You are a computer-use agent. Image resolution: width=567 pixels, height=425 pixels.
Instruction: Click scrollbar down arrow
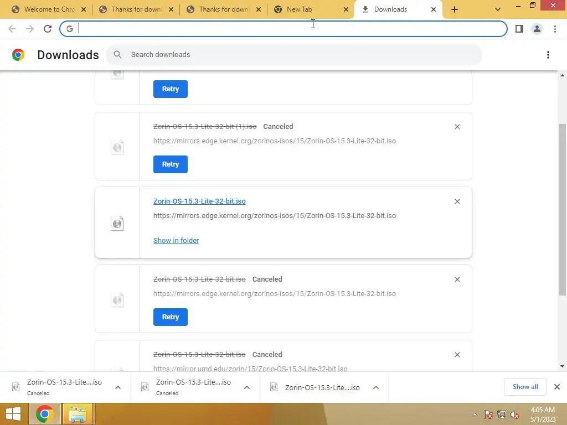(x=562, y=366)
